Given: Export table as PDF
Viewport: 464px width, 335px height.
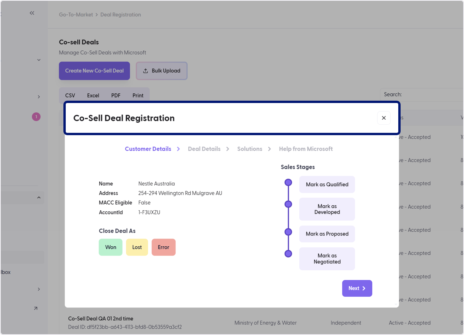Looking at the screenshot, I should pyautogui.click(x=116, y=95).
